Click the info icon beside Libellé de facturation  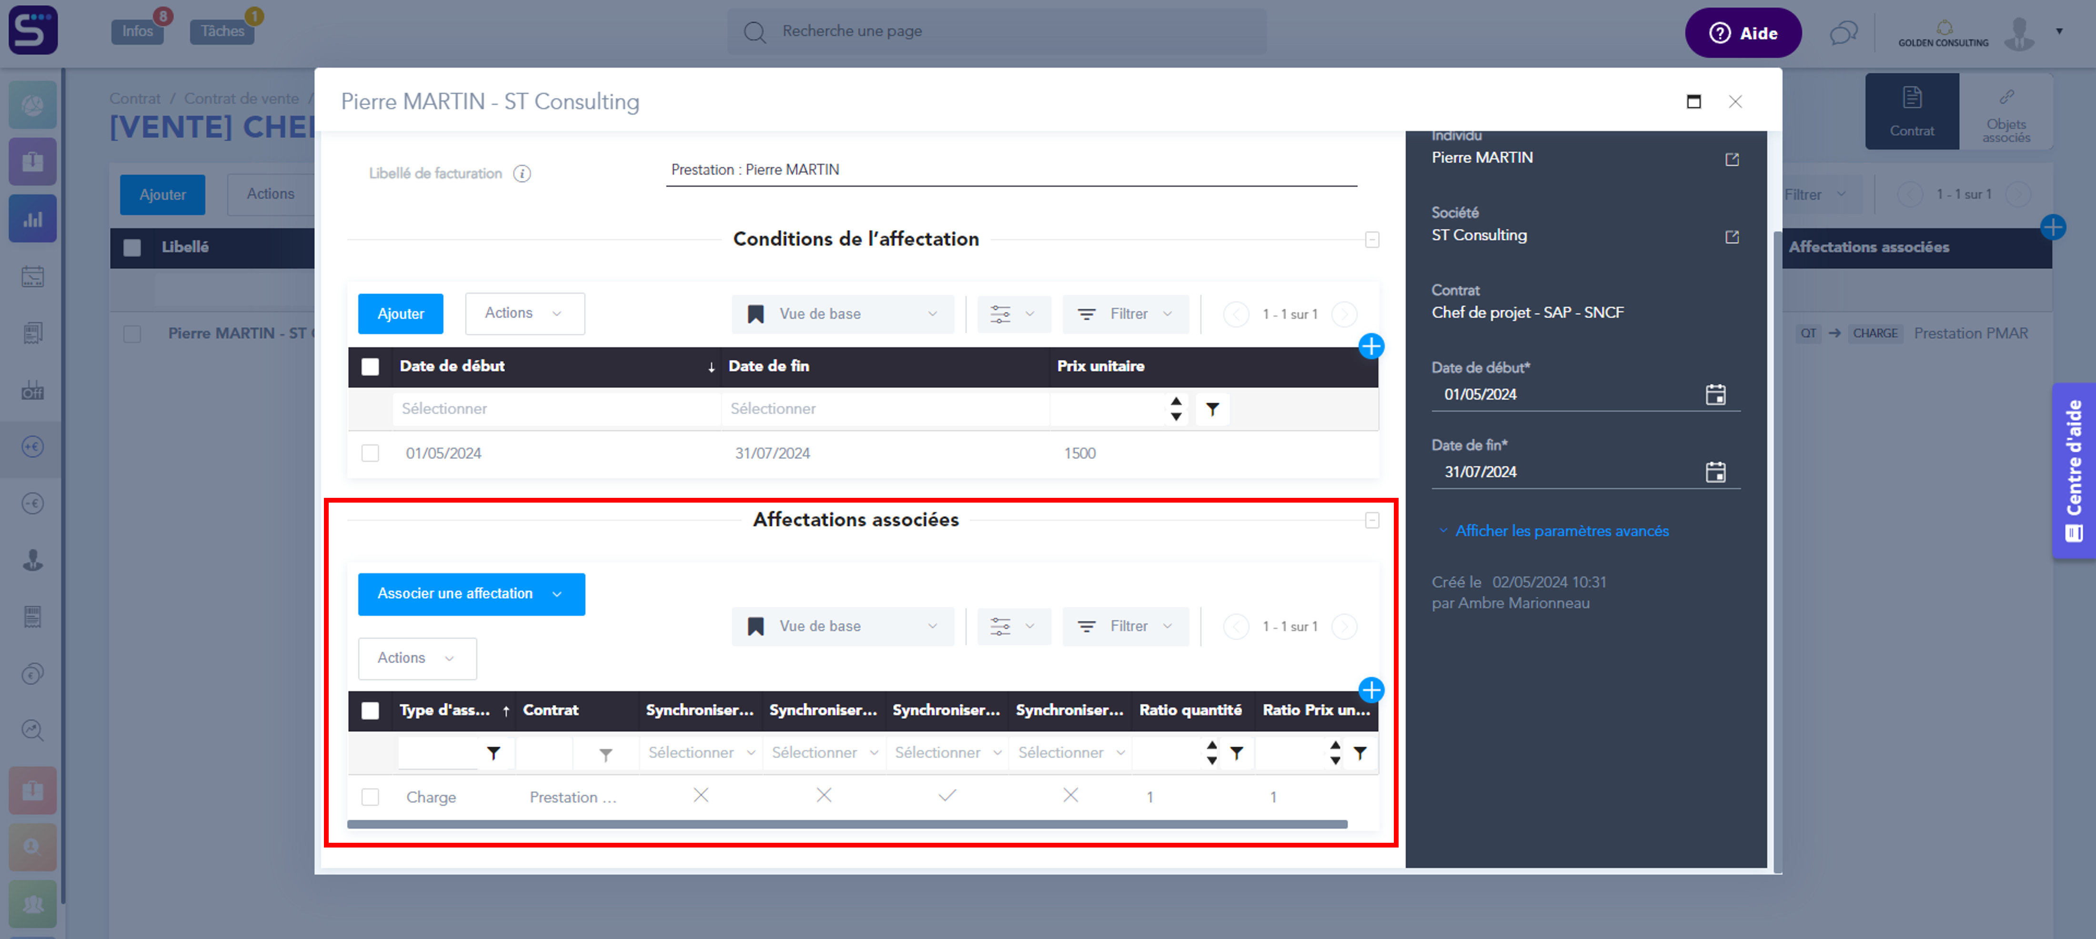(x=523, y=173)
